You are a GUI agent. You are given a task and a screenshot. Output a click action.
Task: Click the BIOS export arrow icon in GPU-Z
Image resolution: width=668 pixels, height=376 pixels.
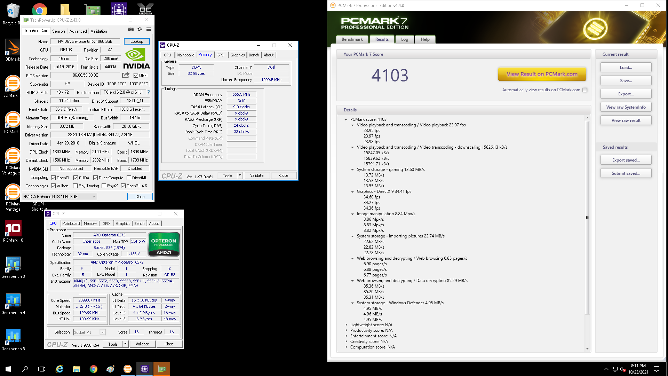point(126,75)
